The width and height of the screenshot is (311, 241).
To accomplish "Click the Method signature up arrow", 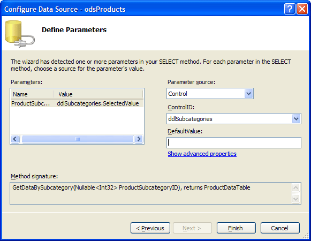I will [295, 187].
